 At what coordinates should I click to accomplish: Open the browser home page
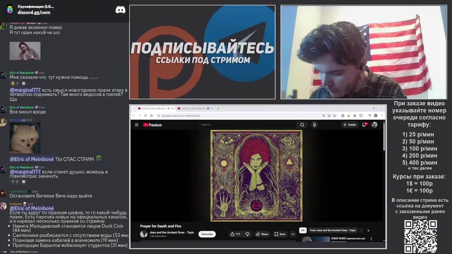151,115
